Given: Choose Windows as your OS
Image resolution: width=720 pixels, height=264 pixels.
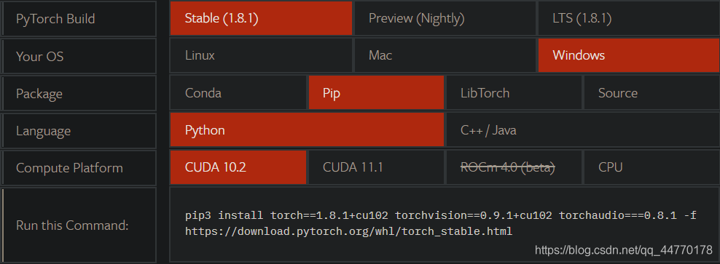Looking at the screenshot, I should 629,55.
